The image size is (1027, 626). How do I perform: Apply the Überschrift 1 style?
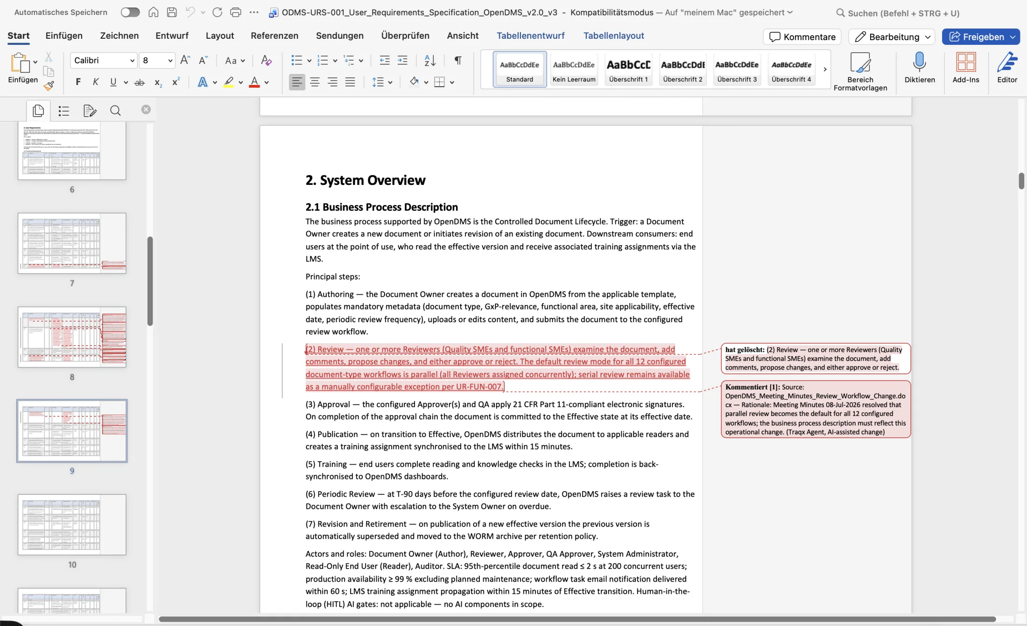[628, 70]
